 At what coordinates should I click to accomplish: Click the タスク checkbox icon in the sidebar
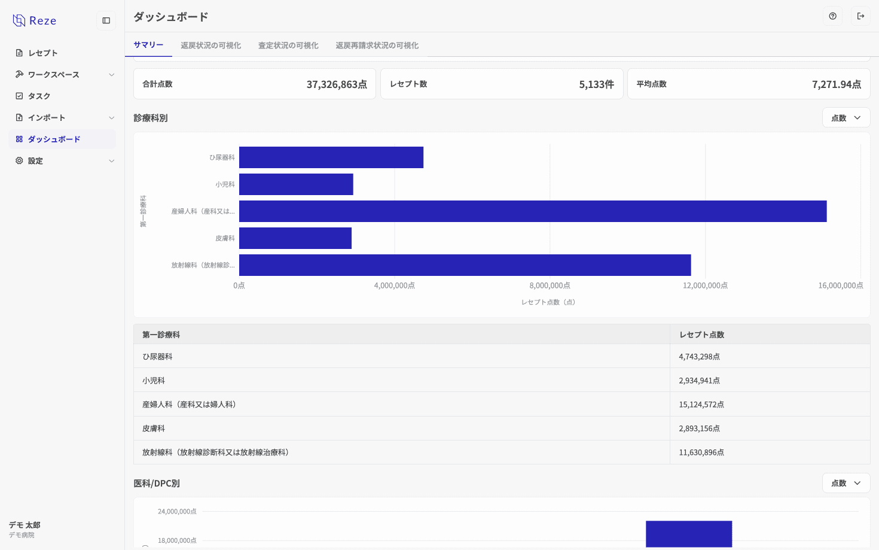pos(19,96)
